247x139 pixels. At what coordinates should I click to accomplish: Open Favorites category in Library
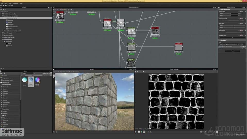(x=5, y=76)
